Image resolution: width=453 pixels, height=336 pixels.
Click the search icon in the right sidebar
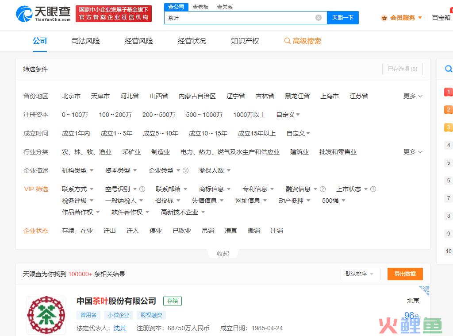pos(449,69)
